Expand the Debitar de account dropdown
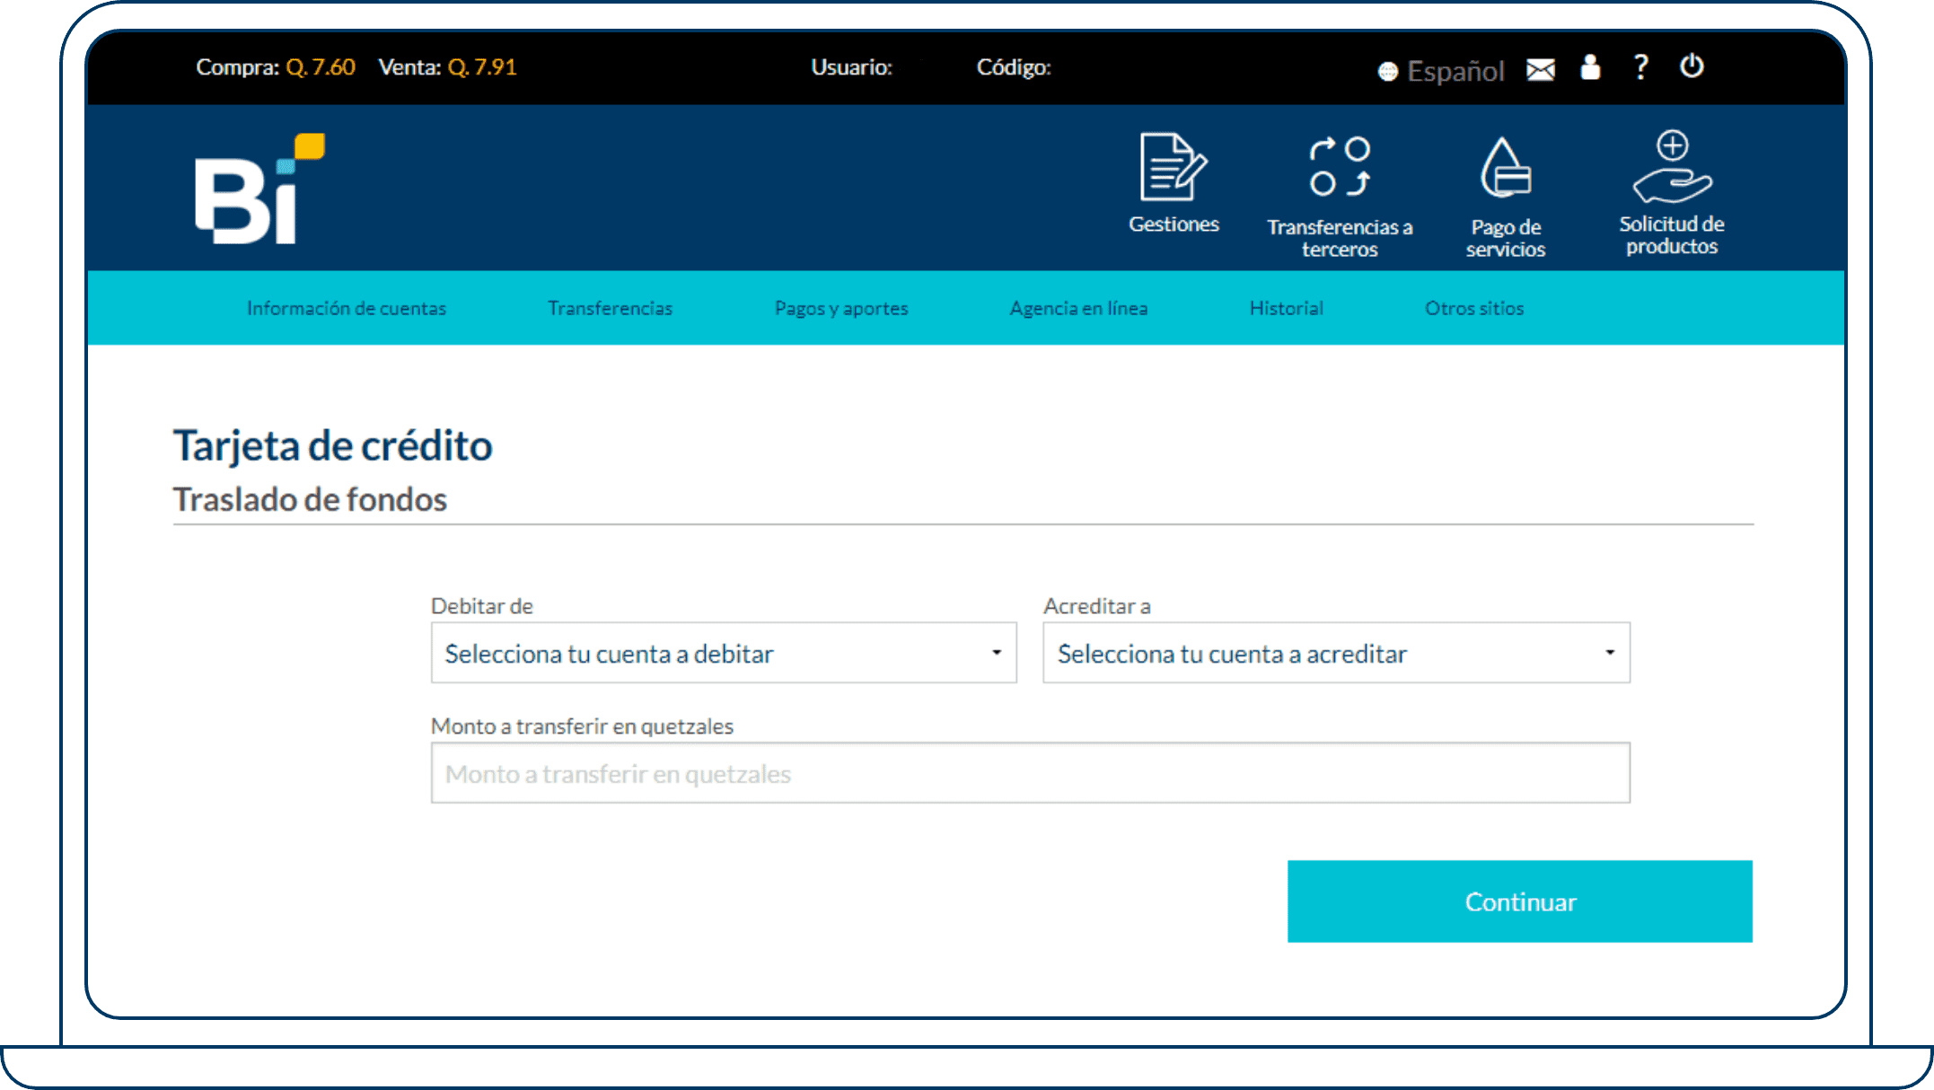Viewport: 1934px width, 1090px height. pos(724,653)
